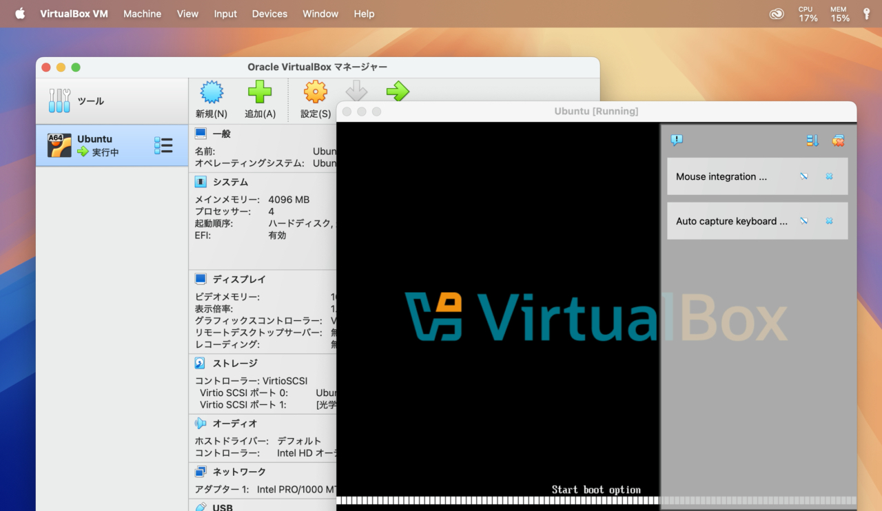The height and width of the screenshot is (511, 882).
Task: Click the key icon in the menu bar
Action: [866, 14]
